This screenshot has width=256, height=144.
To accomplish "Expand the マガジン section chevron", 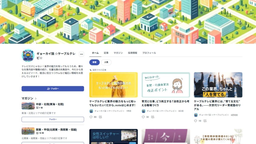I will [36, 98].
